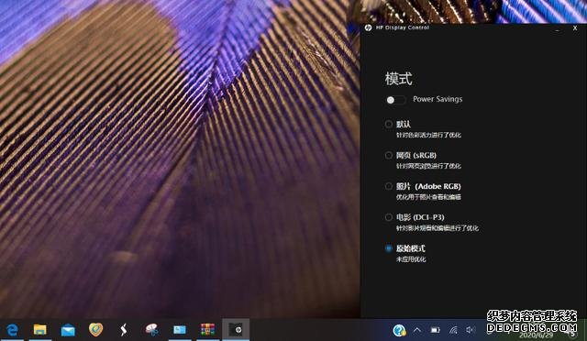Click the 针对影片观看和编辑进行了优化 description

point(437,228)
